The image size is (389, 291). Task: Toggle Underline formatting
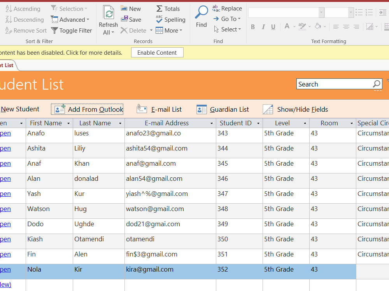click(x=273, y=27)
